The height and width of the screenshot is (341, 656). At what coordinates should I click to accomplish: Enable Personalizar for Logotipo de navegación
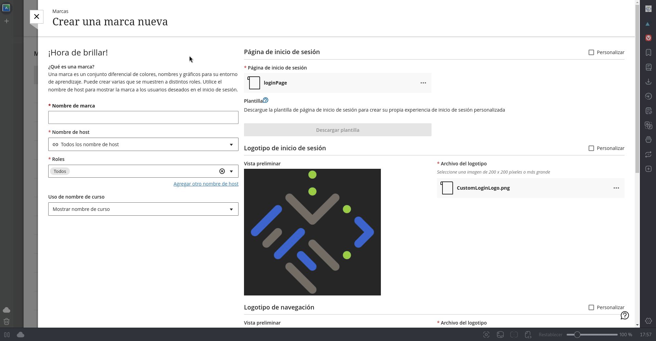click(x=591, y=307)
